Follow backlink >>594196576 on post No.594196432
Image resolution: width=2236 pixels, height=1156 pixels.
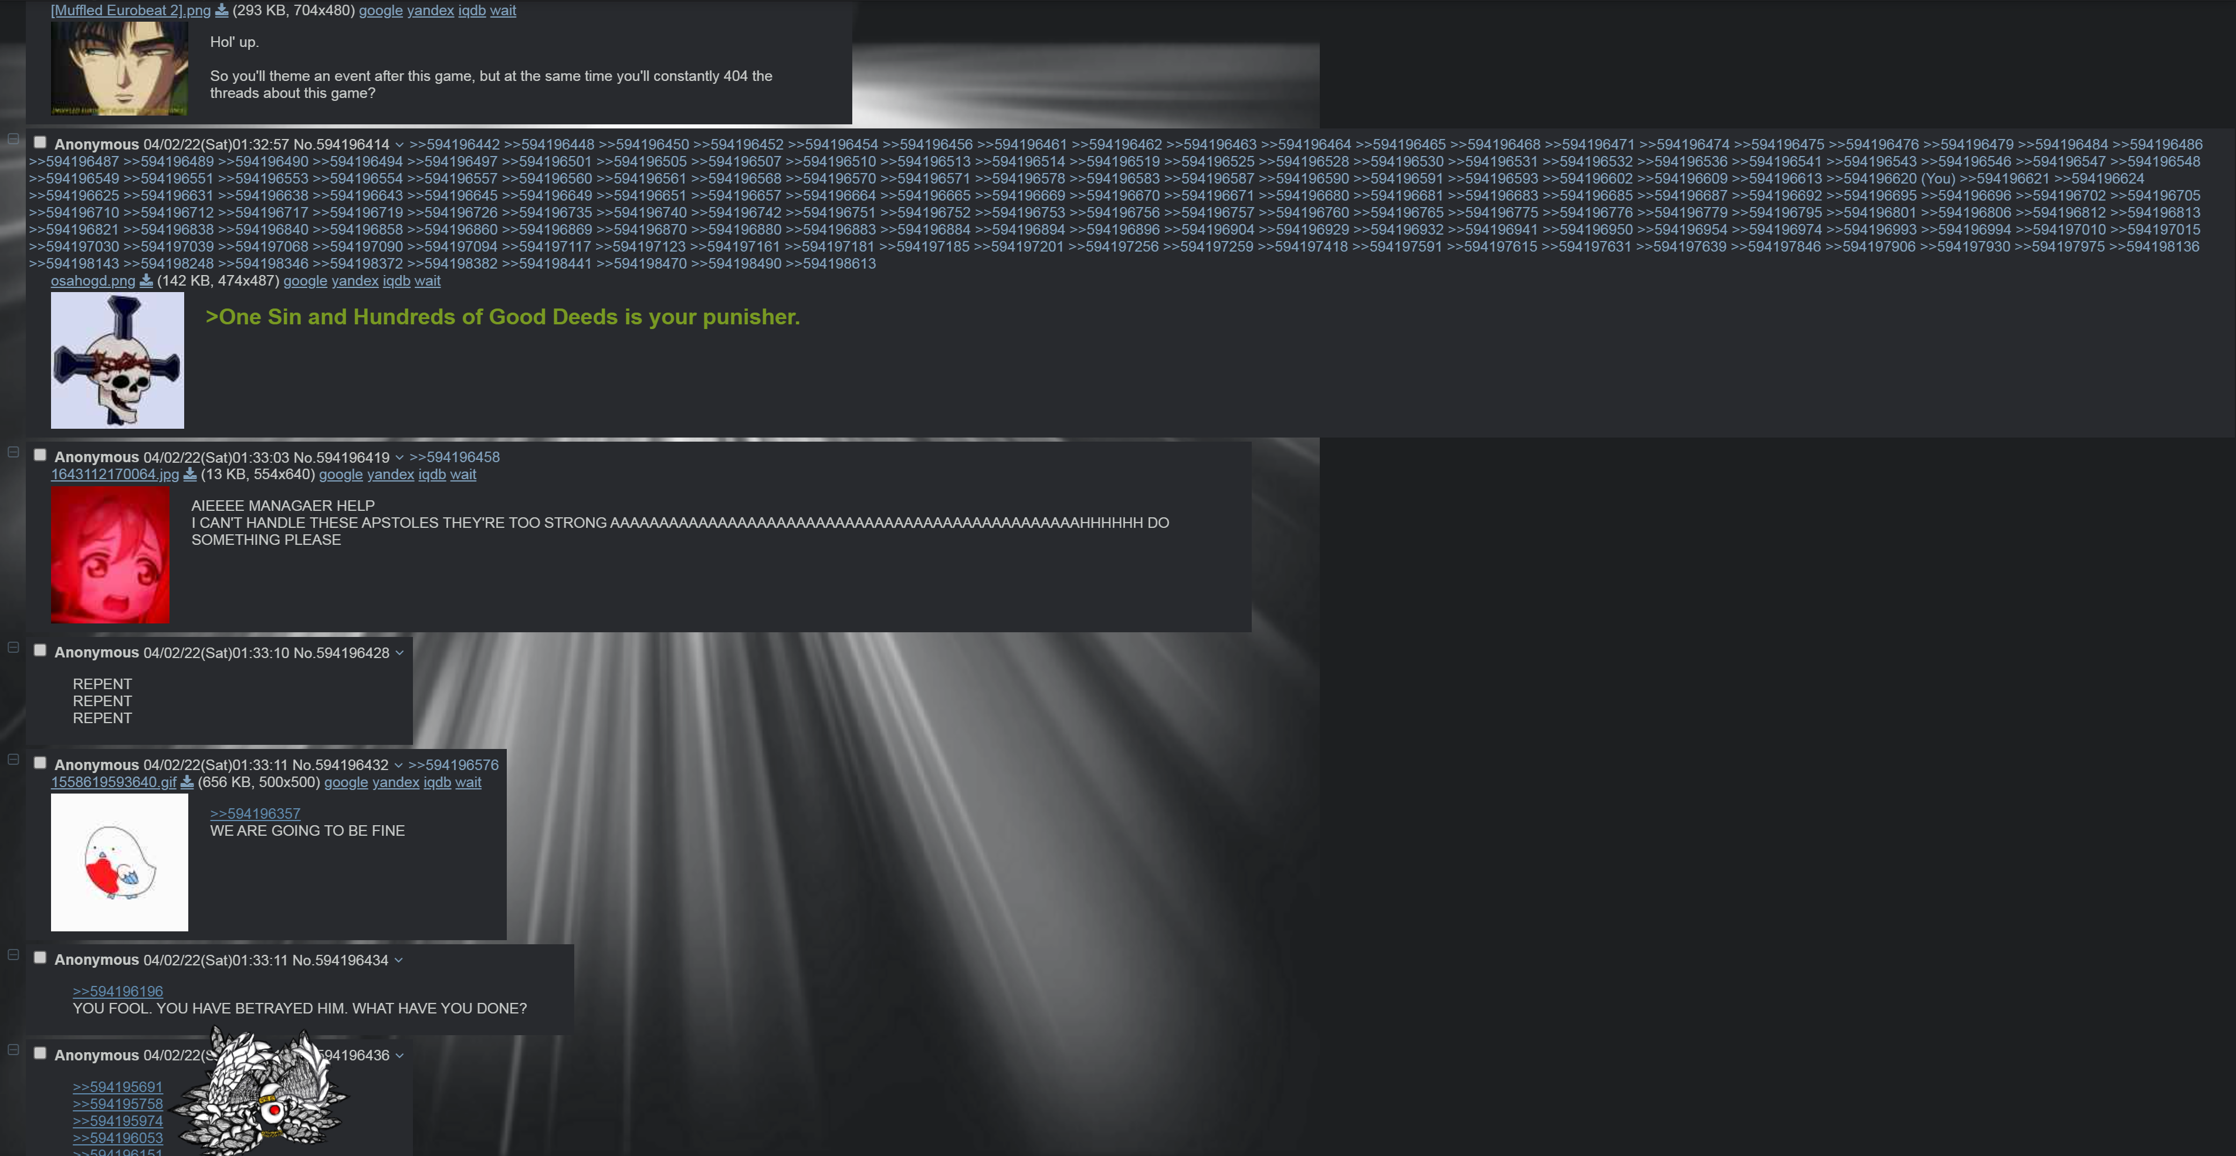(454, 765)
